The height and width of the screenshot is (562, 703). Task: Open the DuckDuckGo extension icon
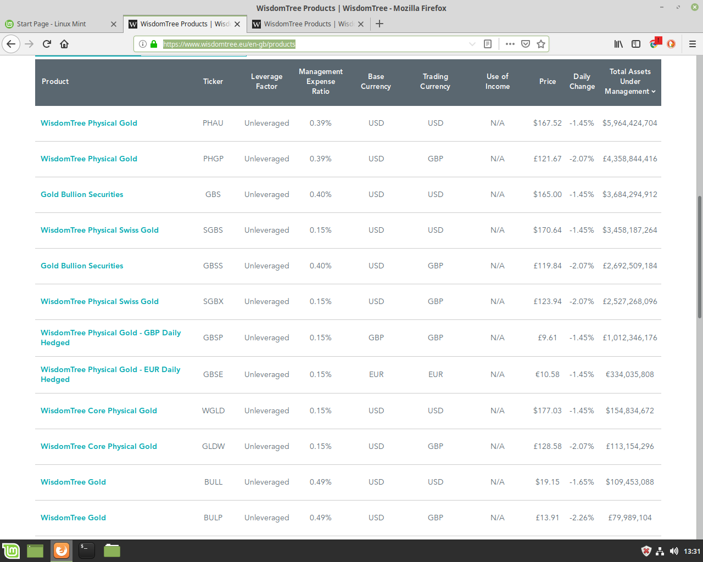[671, 44]
